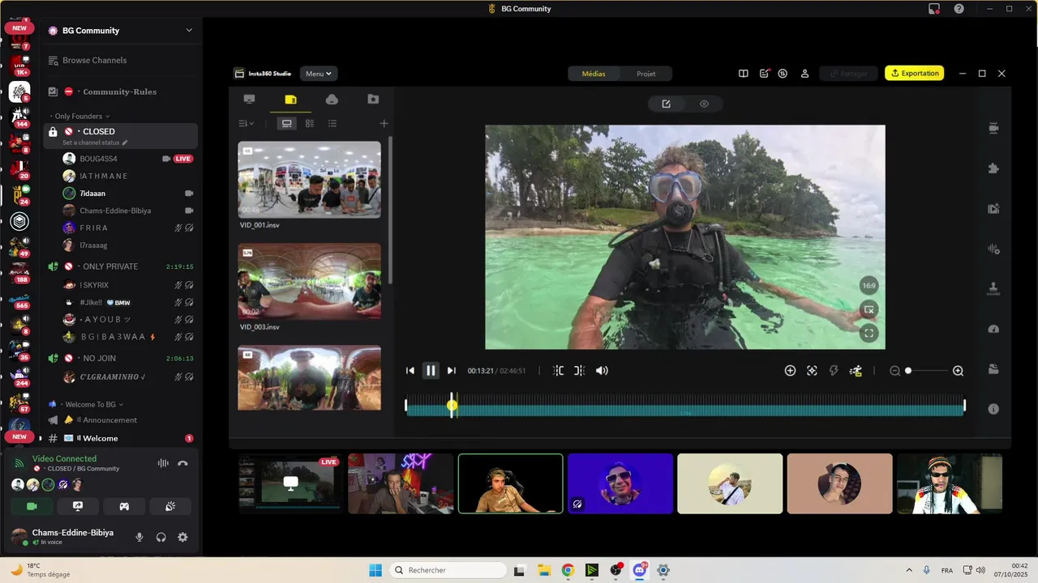
Task: Select the grid view mode
Action: point(310,124)
